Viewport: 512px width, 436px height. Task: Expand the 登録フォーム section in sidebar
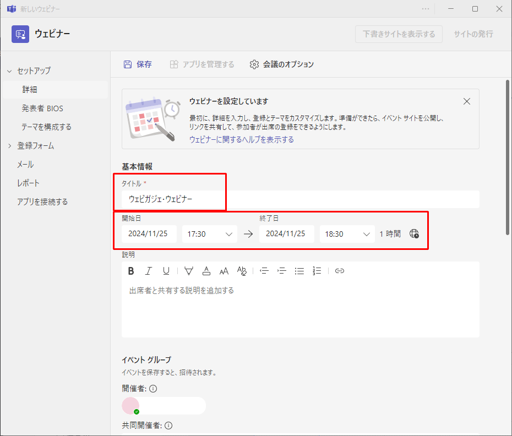pyautogui.click(x=9, y=146)
